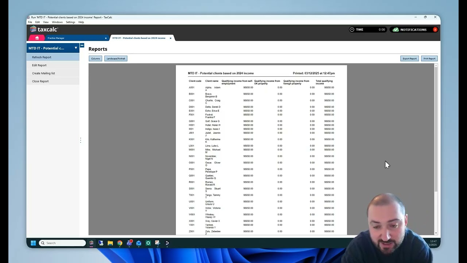Open the File menu
The width and height of the screenshot is (467, 263).
tap(30, 22)
